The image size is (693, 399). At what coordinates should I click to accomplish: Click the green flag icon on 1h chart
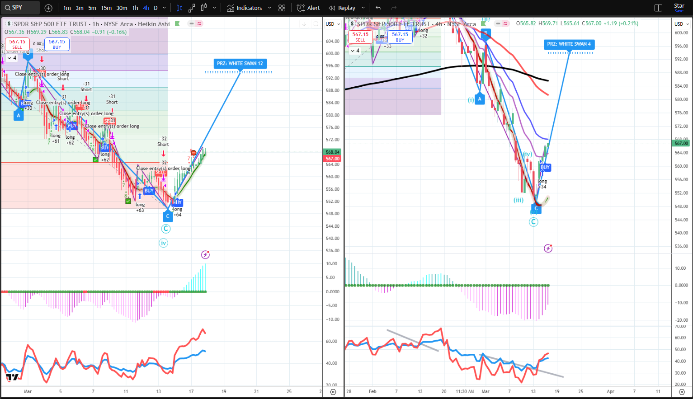coord(177,23)
